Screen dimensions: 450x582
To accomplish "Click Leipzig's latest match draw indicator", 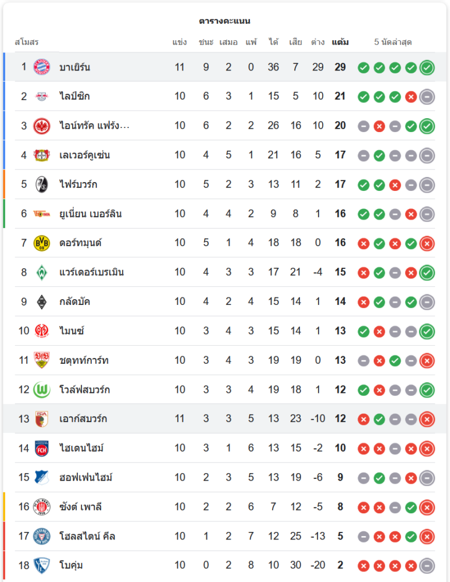I will point(427,97).
